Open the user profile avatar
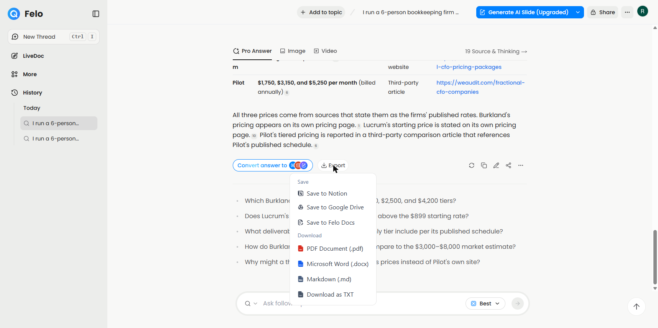 click(643, 11)
